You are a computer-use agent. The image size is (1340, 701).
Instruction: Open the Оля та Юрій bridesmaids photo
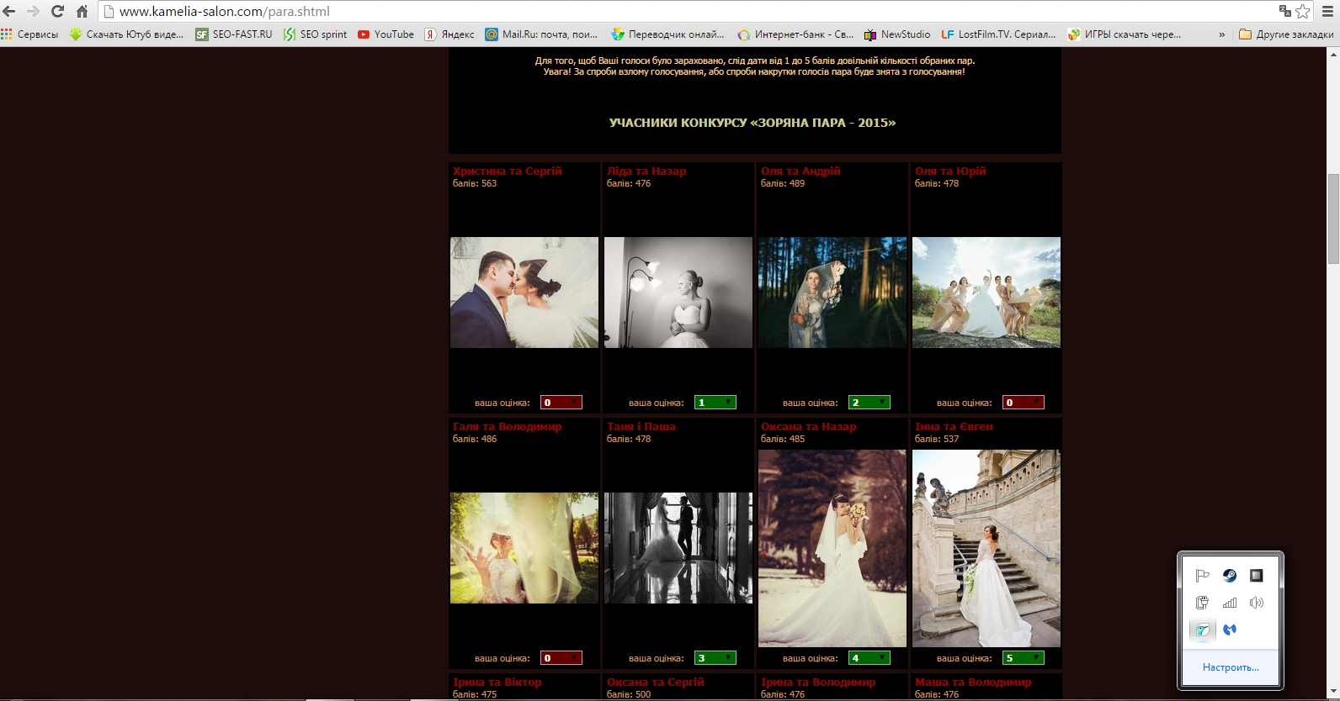986,293
